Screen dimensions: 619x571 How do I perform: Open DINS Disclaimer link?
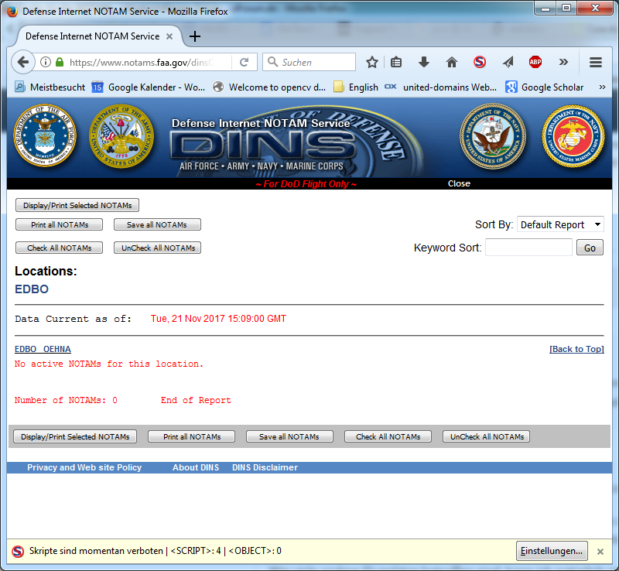click(x=265, y=467)
